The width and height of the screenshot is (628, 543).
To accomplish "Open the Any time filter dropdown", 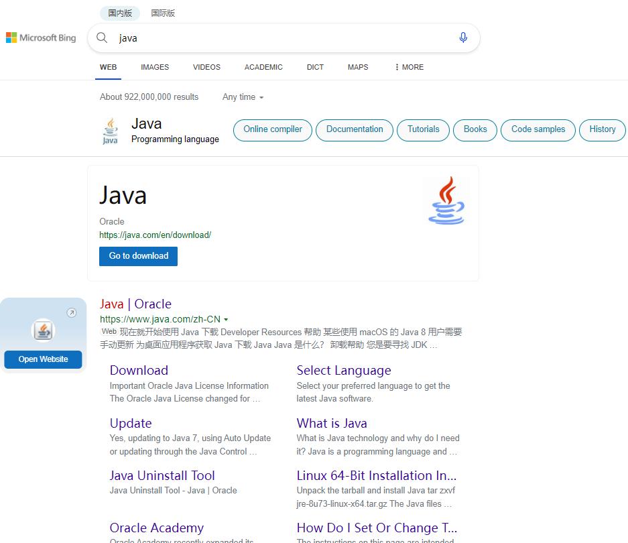I will (243, 97).
